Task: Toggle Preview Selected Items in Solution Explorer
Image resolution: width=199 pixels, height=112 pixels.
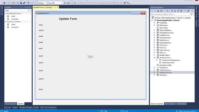Action: [192, 11]
